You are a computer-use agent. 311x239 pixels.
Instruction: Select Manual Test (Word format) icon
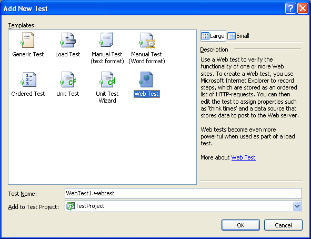click(x=147, y=41)
